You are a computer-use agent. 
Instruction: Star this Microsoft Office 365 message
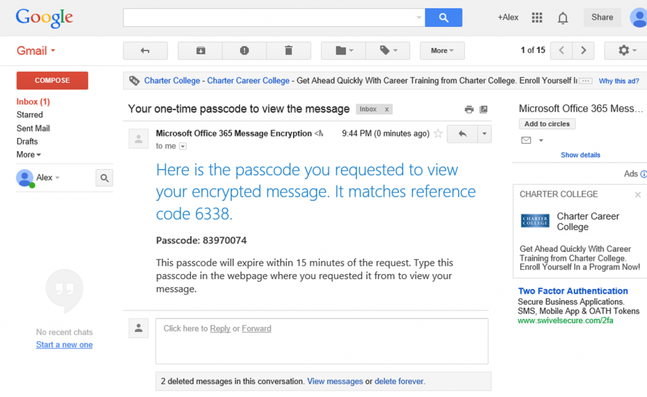[x=438, y=133]
